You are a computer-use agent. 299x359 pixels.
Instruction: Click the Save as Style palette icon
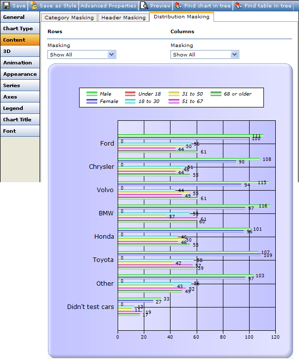click(34, 5)
